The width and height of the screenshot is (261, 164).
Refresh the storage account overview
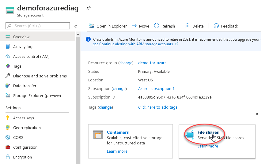pos(168,26)
